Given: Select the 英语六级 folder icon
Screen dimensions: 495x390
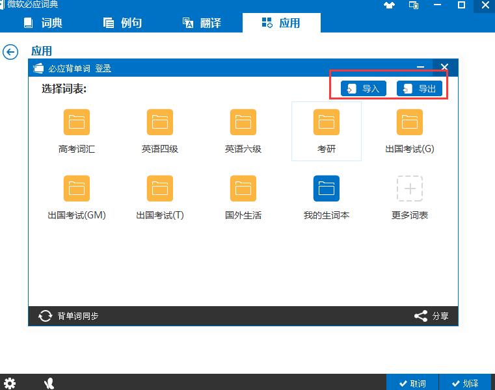Looking at the screenshot, I should point(243,122).
